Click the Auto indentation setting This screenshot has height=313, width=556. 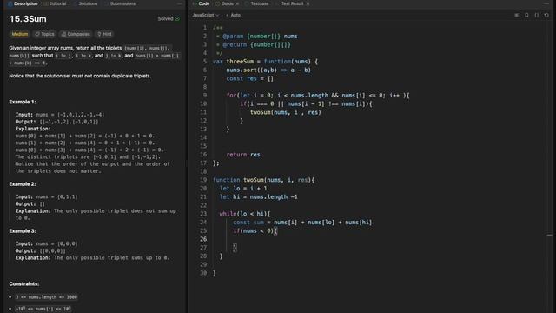(x=234, y=15)
